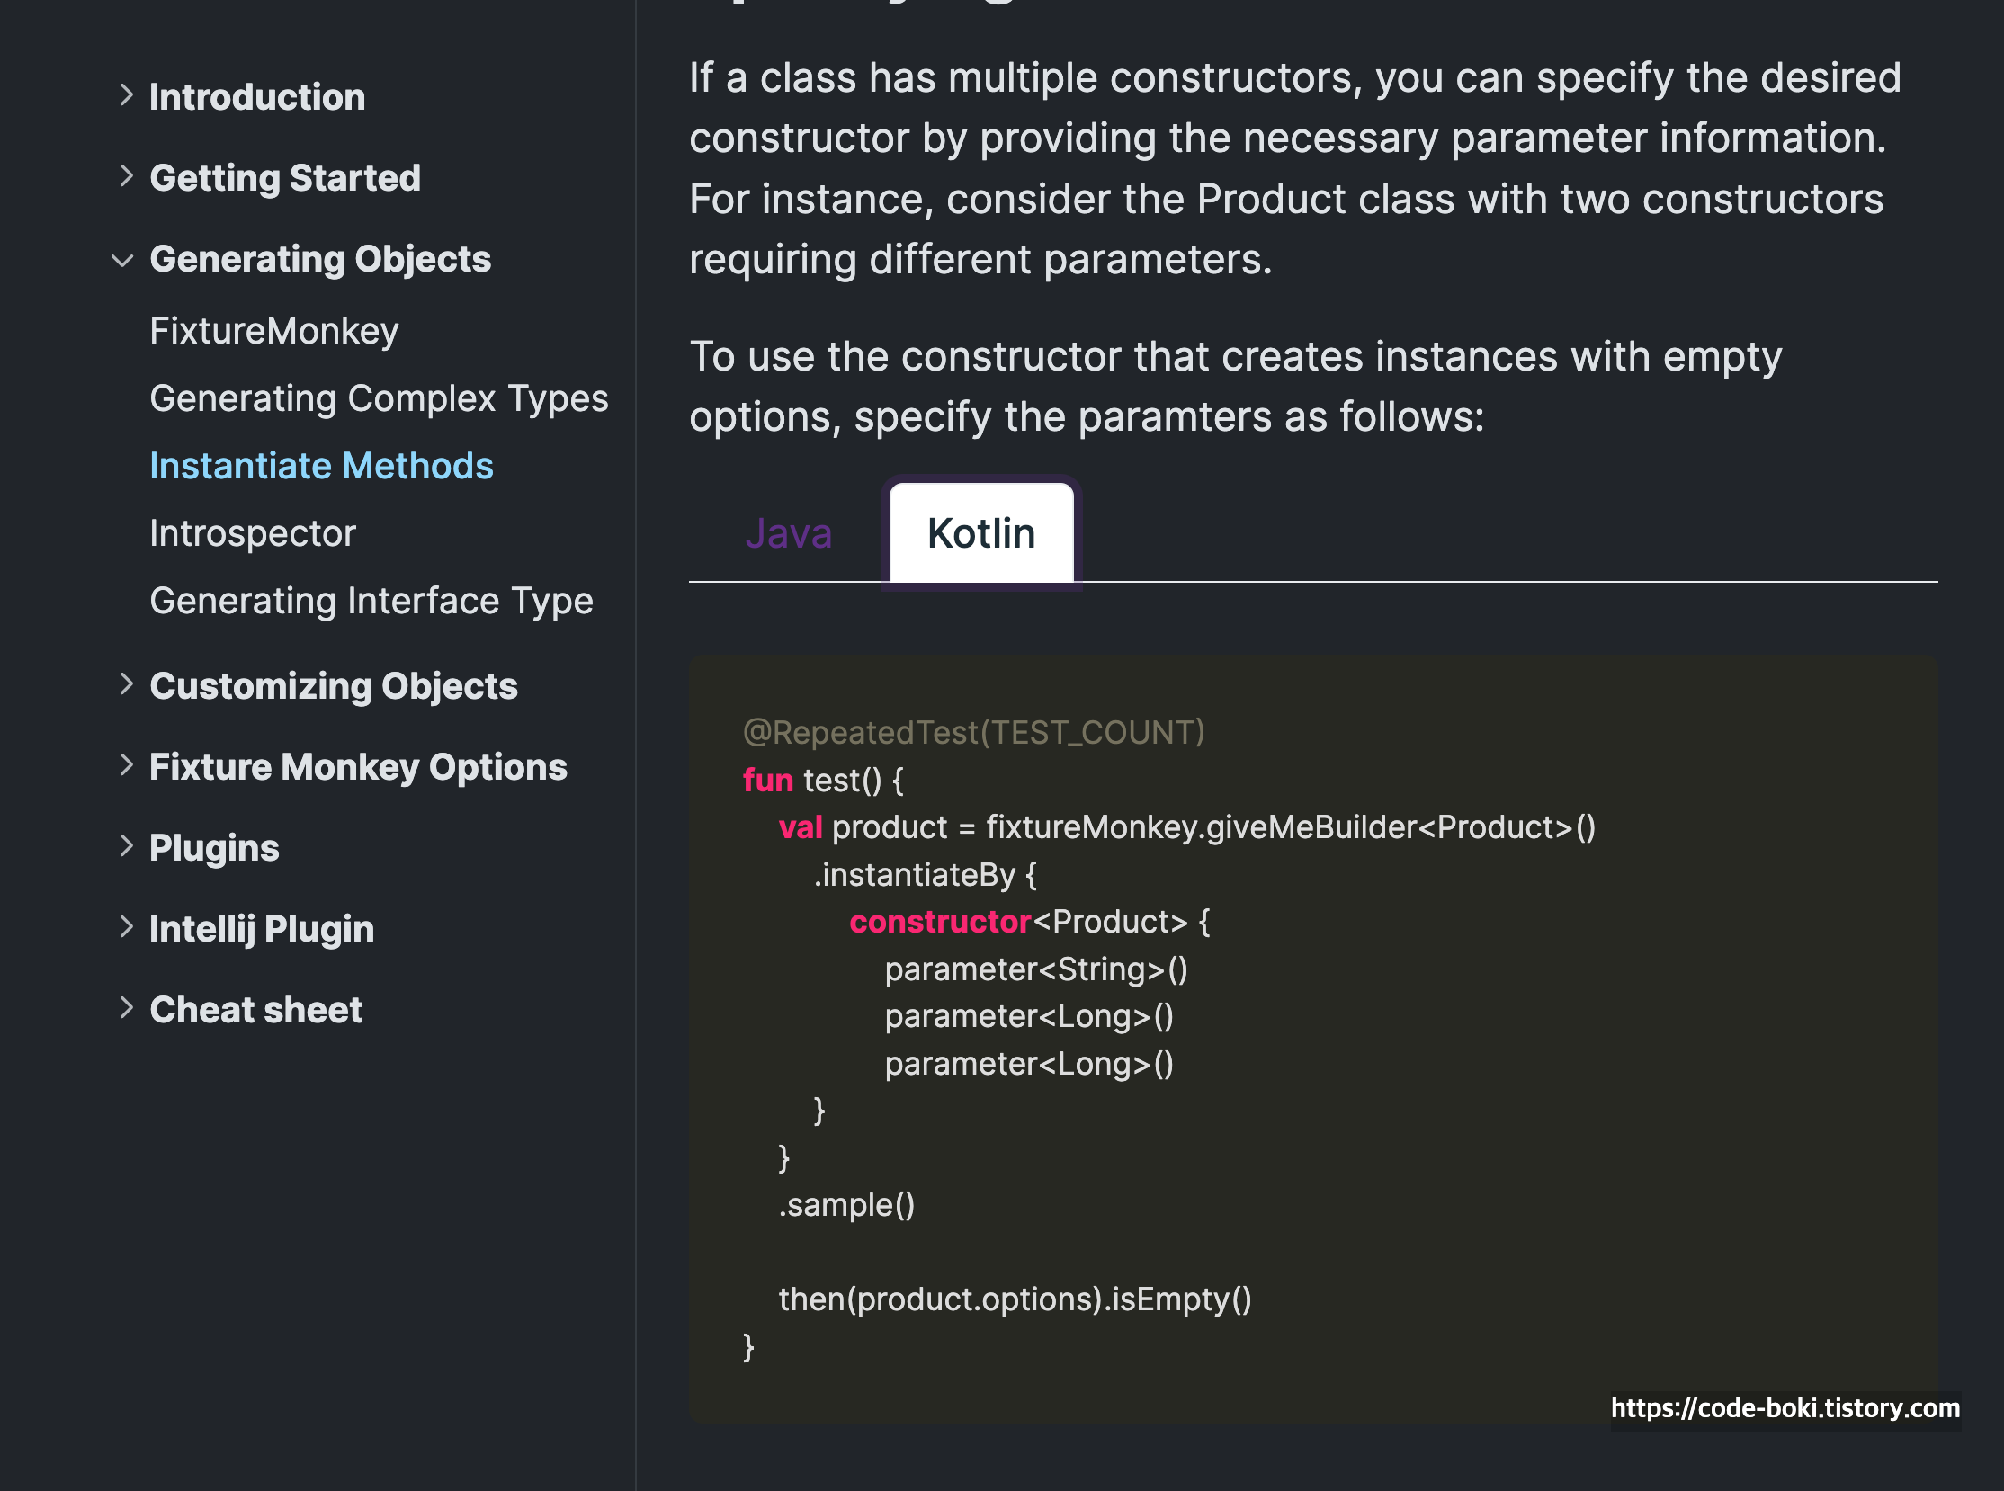
Task: Open Generating Complex Types page
Action: coord(380,398)
